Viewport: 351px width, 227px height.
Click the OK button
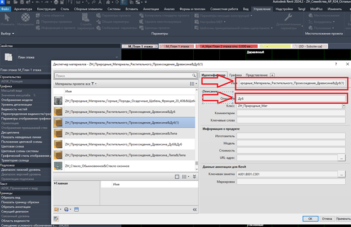click(310, 219)
